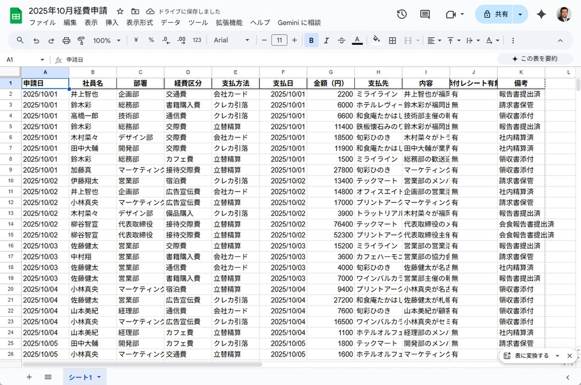581x385 pixels.
Task: Open the more number formats 123 dropdown
Action: pos(197,40)
